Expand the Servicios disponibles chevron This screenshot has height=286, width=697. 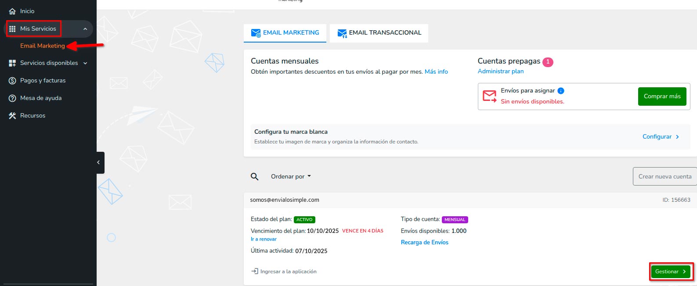coord(85,63)
